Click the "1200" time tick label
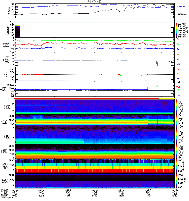Viewport: 189px width, 201px height. (x=174, y=196)
